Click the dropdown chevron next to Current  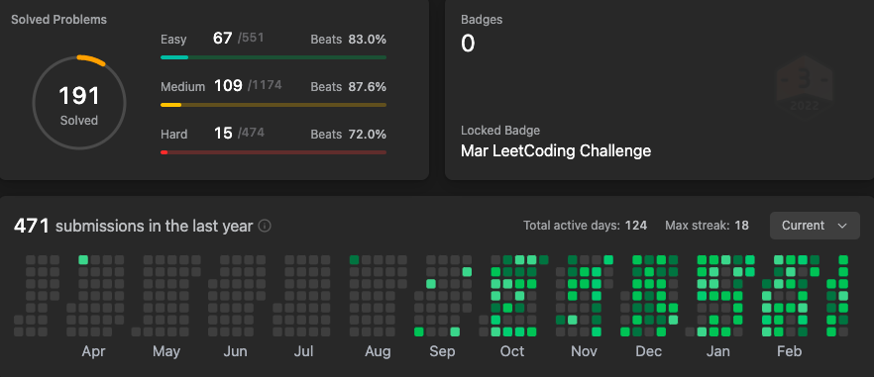click(x=841, y=226)
